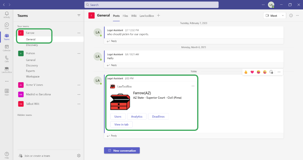
Task: Reply to the Hello message
Action: [112, 65]
